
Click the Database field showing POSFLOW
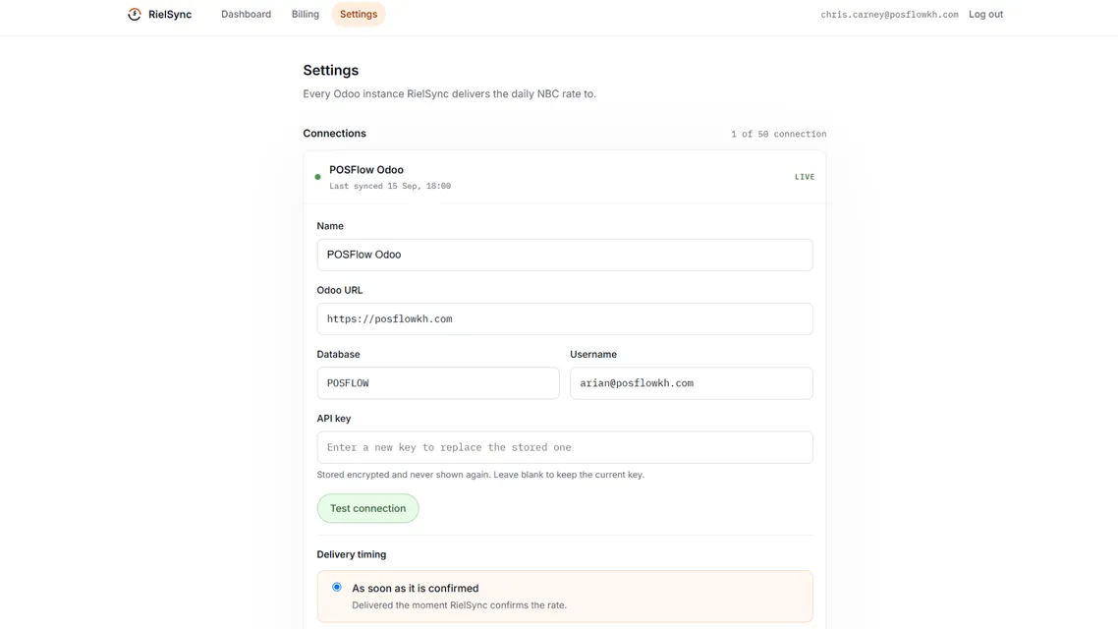(438, 383)
